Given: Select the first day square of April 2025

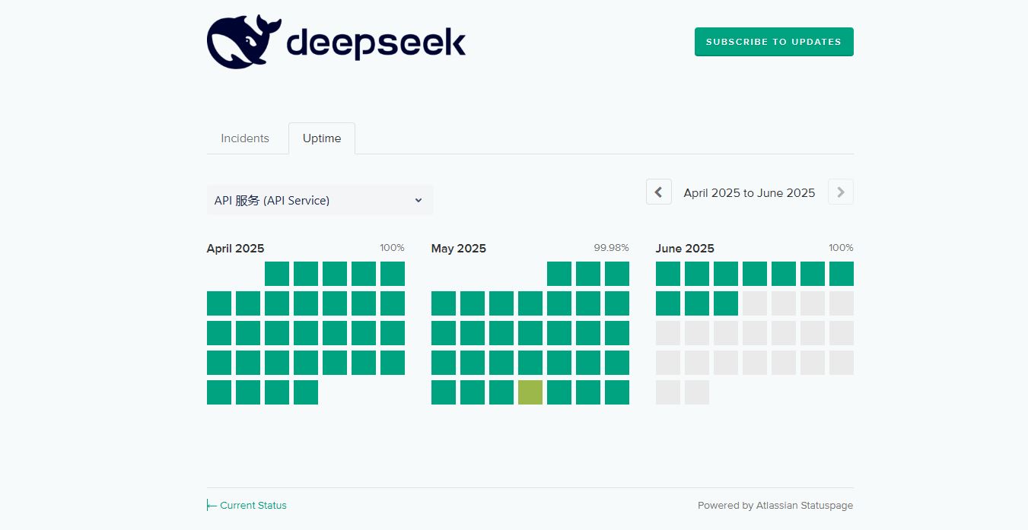Looking at the screenshot, I should point(277,274).
